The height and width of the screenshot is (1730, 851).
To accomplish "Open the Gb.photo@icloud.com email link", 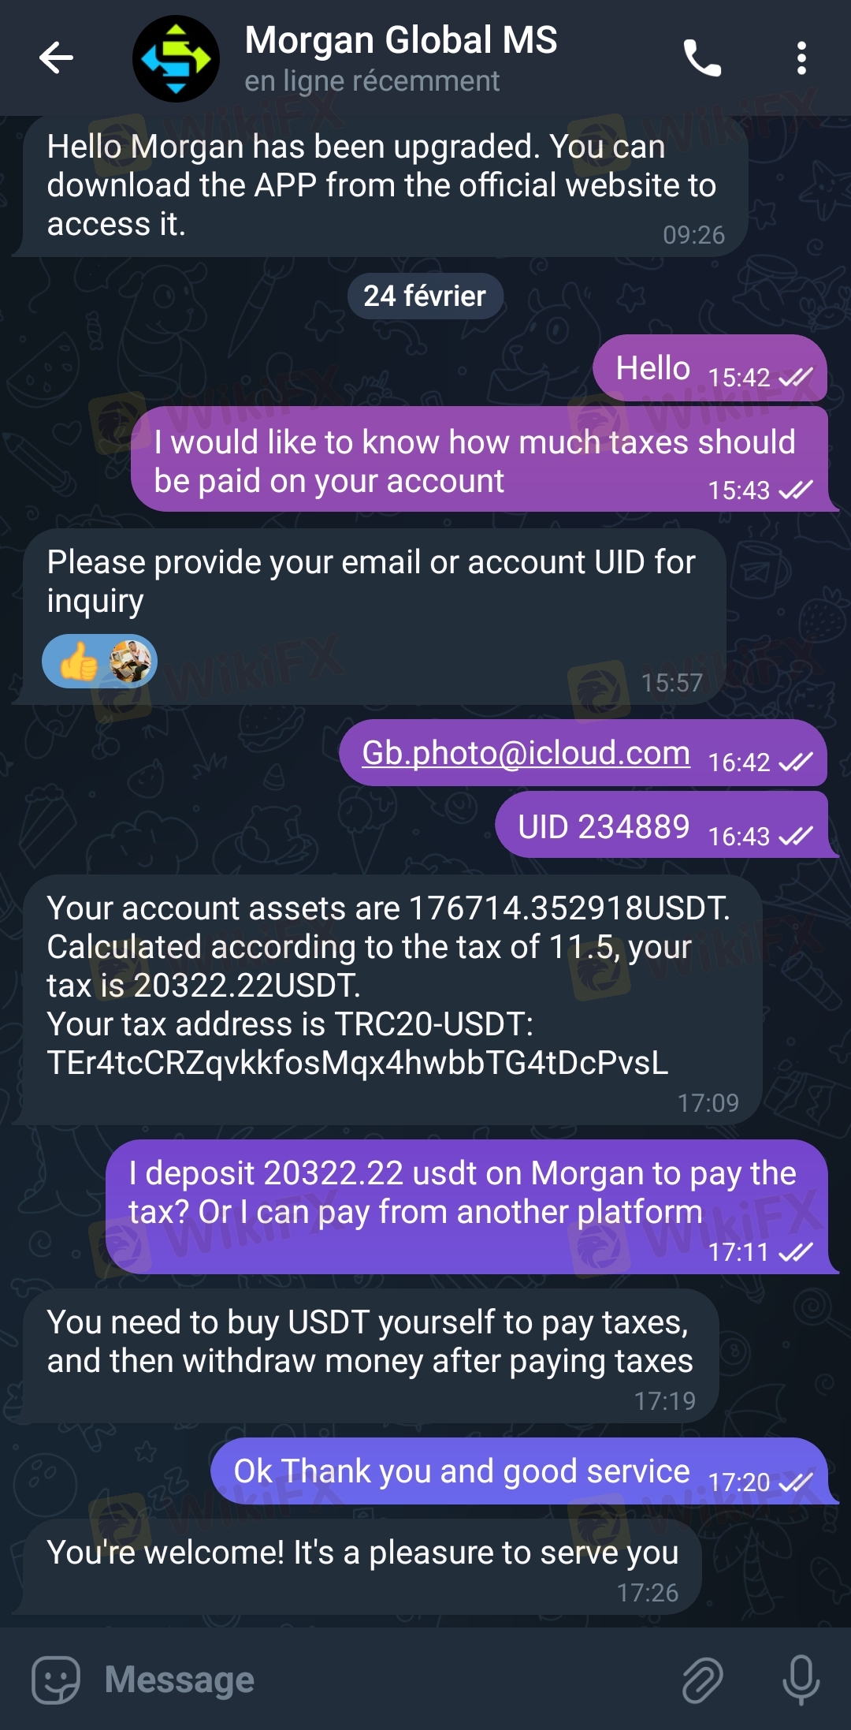I will 526,753.
